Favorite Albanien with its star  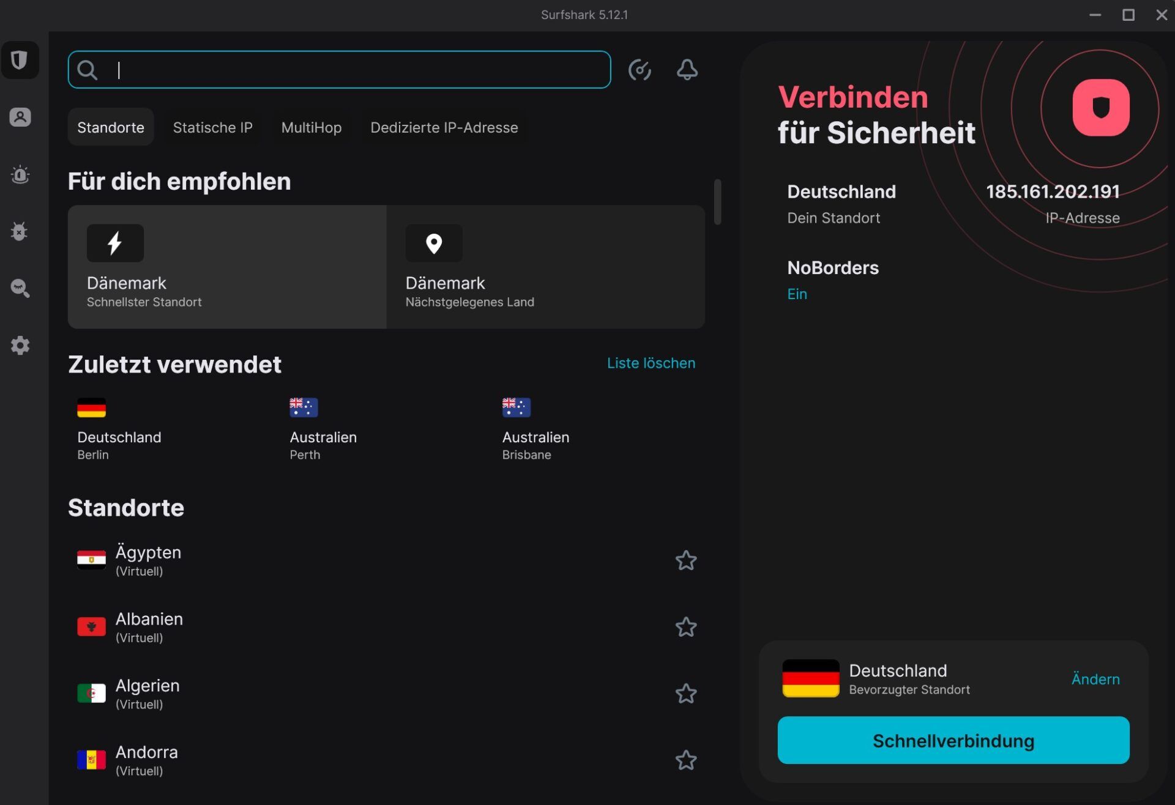[686, 627]
